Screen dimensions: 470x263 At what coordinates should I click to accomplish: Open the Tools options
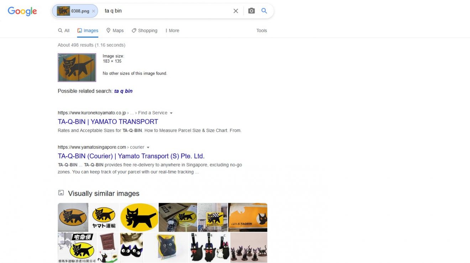[x=262, y=31]
